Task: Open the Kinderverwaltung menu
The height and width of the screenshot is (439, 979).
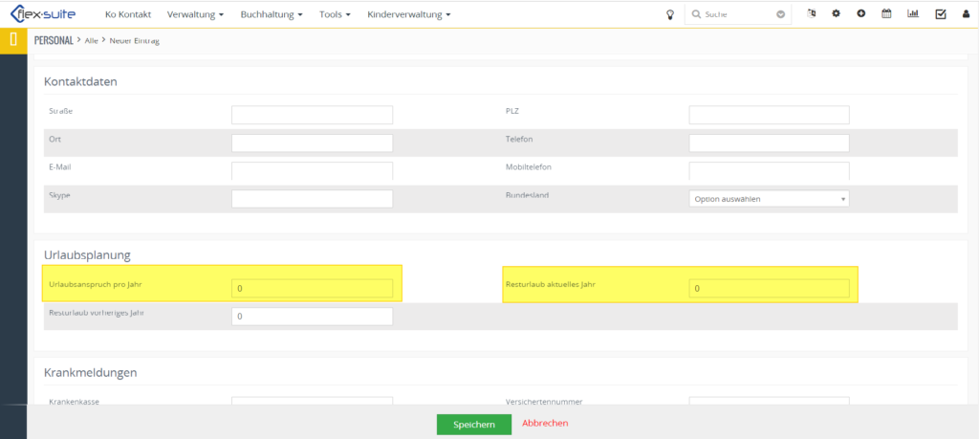Action: 408,15
